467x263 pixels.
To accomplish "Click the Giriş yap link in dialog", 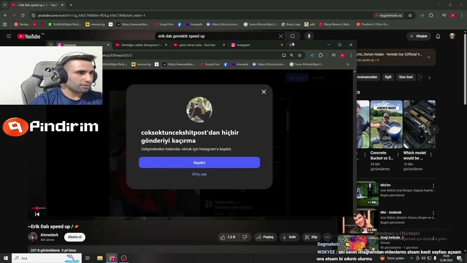I will (x=199, y=174).
